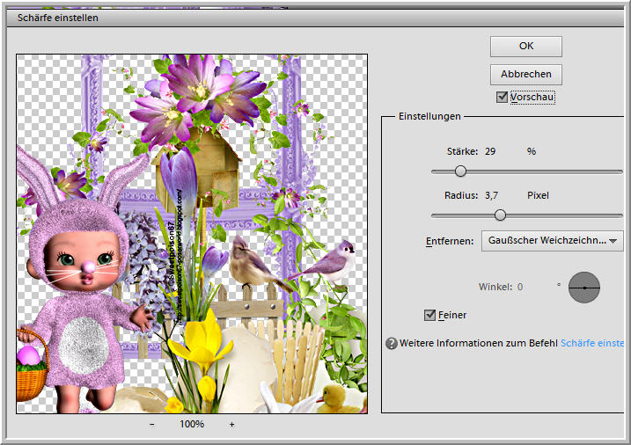
Task: Open the Schärfe einstellen help link
Action: 592,343
